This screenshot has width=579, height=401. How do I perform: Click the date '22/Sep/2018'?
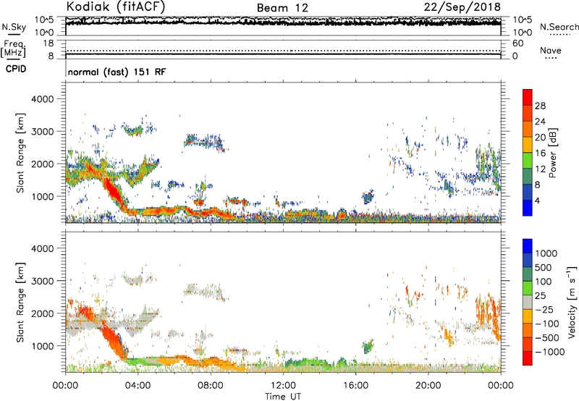[462, 7]
